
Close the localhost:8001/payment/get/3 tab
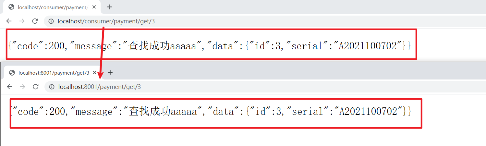[95, 73]
